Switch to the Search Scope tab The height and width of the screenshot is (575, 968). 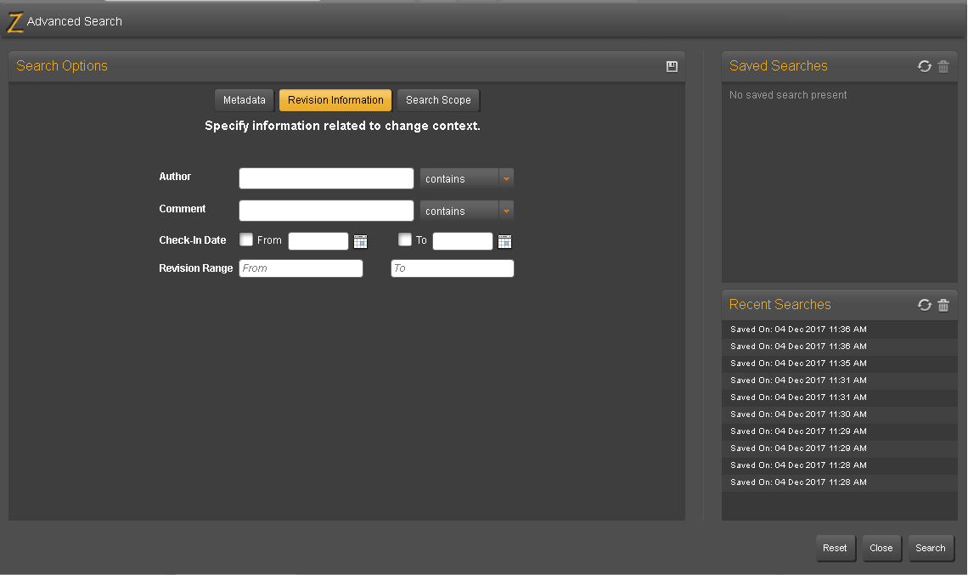(x=438, y=100)
